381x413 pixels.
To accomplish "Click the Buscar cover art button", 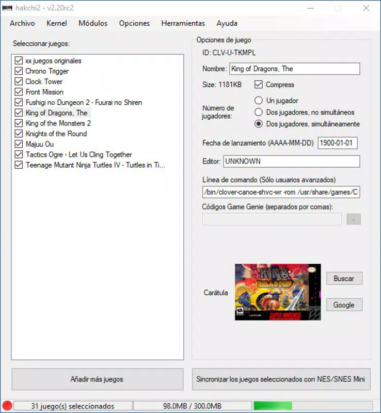I will 344,278.
